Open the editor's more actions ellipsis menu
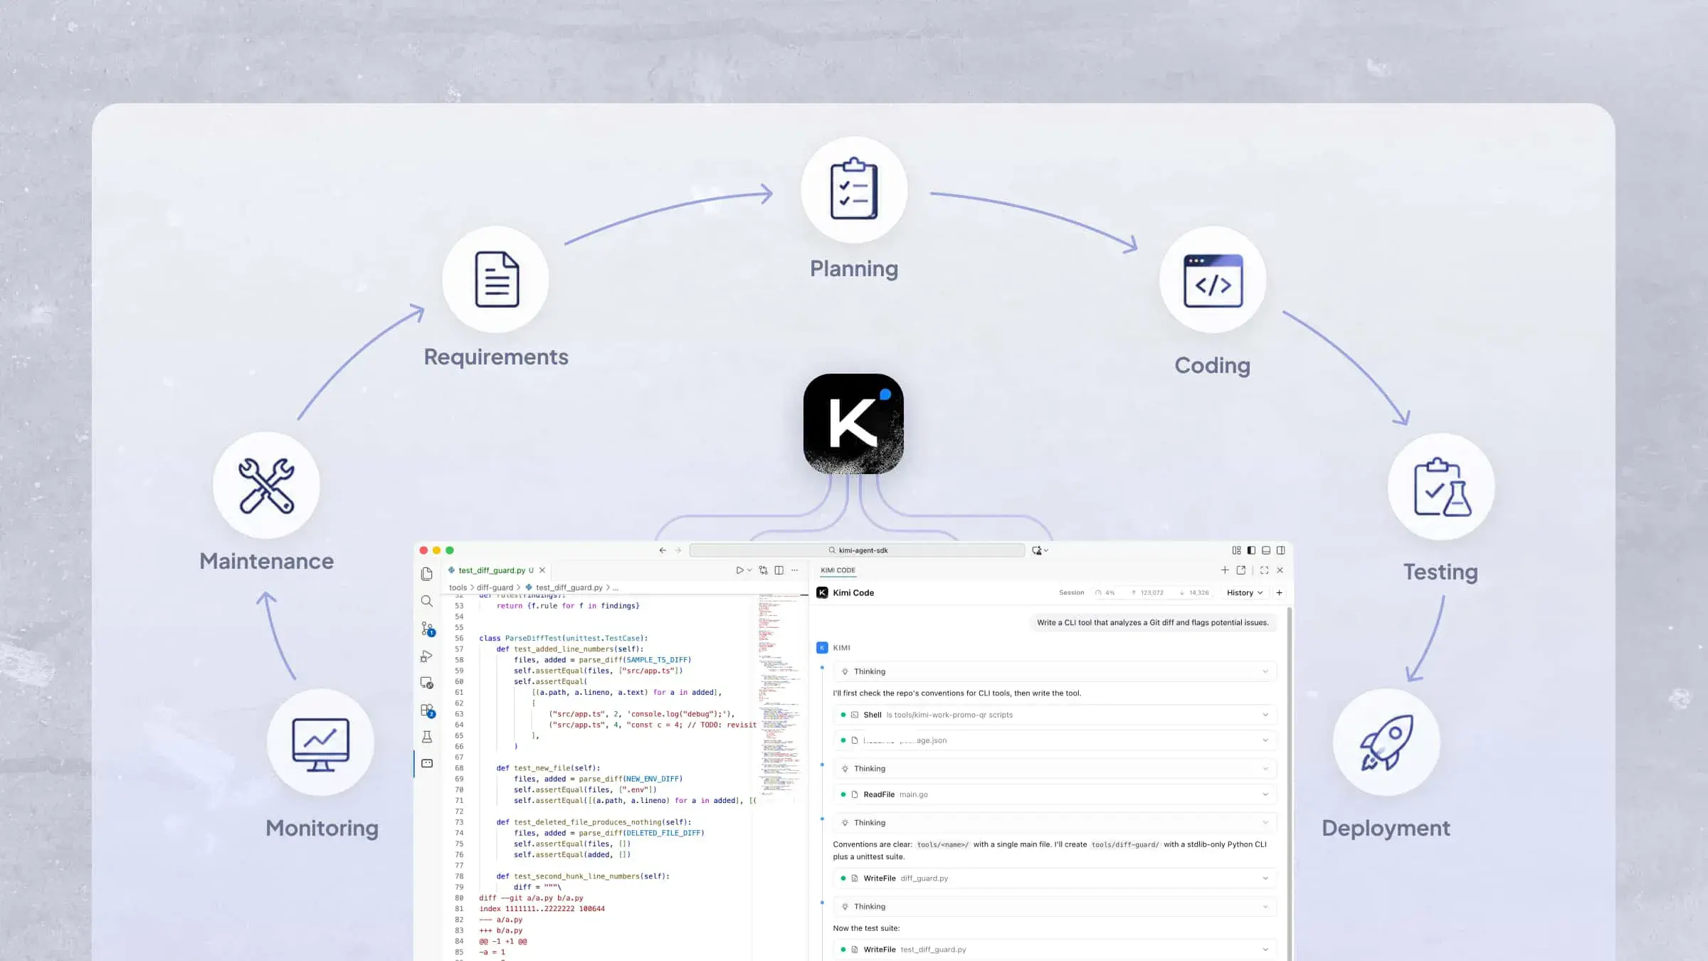This screenshot has width=1708, height=961. pyautogui.click(x=795, y=570)
